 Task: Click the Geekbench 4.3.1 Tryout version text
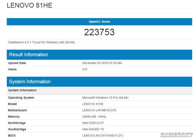click(x=41, y=42)
